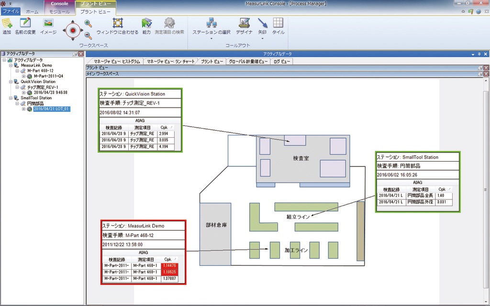
Task: Click Cpk value 4.194 in QuickVision callout
Action: [x=166, y=146]
